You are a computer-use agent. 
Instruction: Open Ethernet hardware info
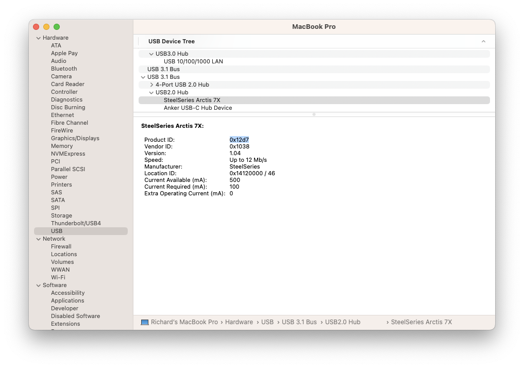point(62,115)
